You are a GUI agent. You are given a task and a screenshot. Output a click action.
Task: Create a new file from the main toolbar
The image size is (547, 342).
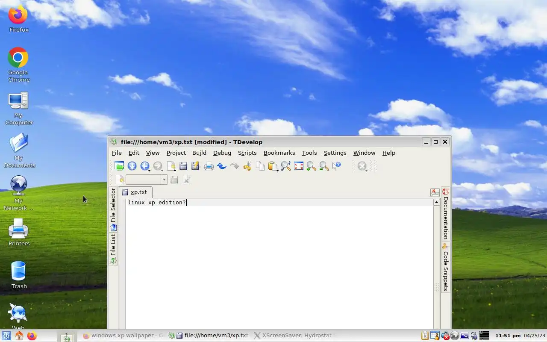click(170, 166)
